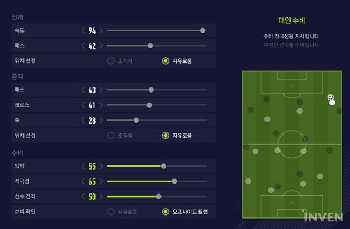Click the 대인 수비 heading
This screenshot has width=350, height=229.
click(x=292, y=20)
